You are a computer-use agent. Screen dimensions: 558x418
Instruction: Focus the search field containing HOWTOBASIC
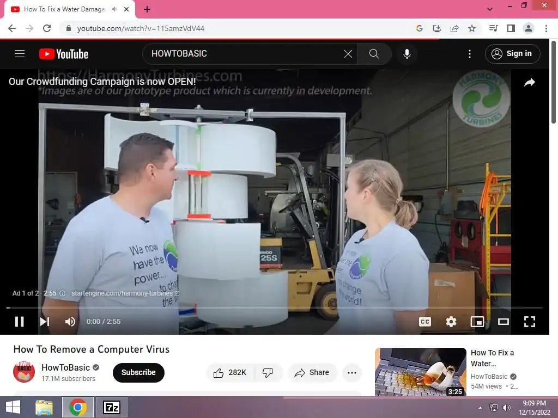click(246, 54)
